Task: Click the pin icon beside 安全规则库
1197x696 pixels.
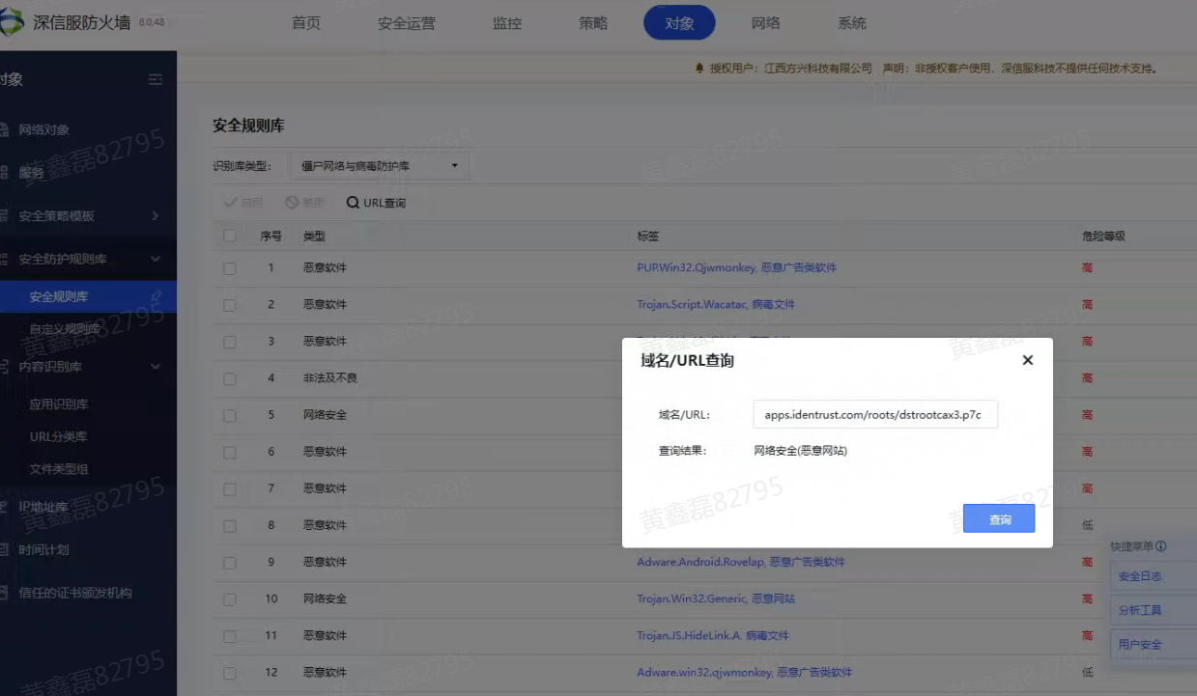Action: (x=157, y=296)
